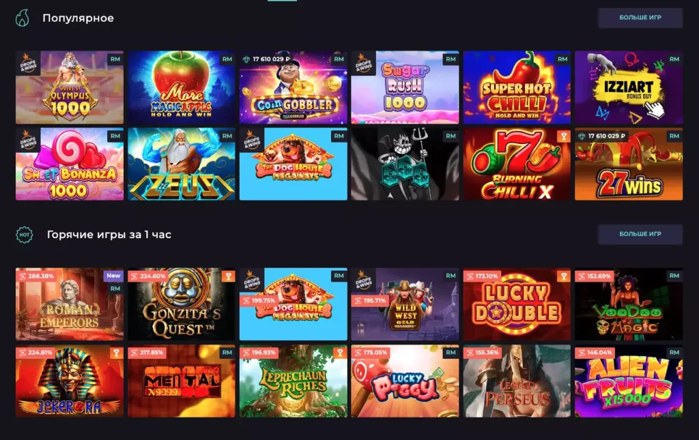The width and height of the screenshot is (699, 440).
Task: Open the Lucky Double game
Action: pyautogui.click(x=517, y=304)
